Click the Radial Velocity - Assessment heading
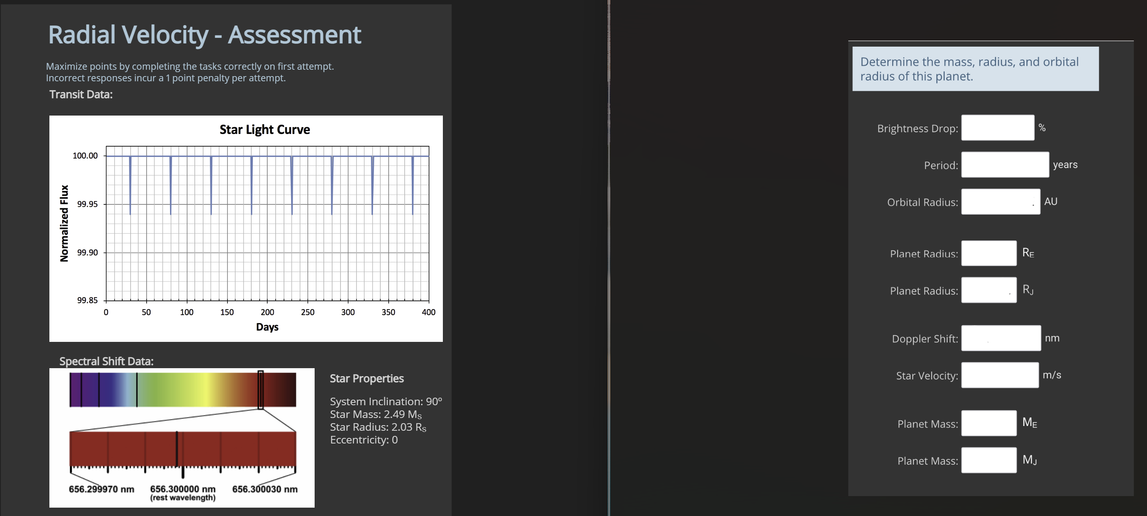1147x516 pixels. [204, 35]
